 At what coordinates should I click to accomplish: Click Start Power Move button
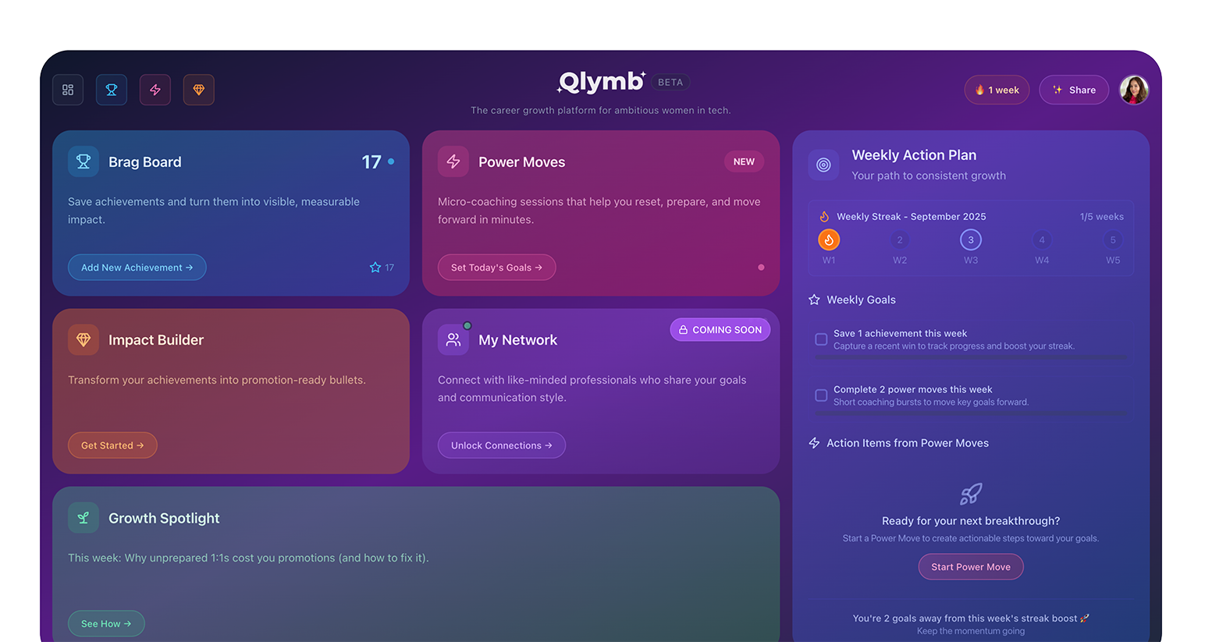click(971, 567)
